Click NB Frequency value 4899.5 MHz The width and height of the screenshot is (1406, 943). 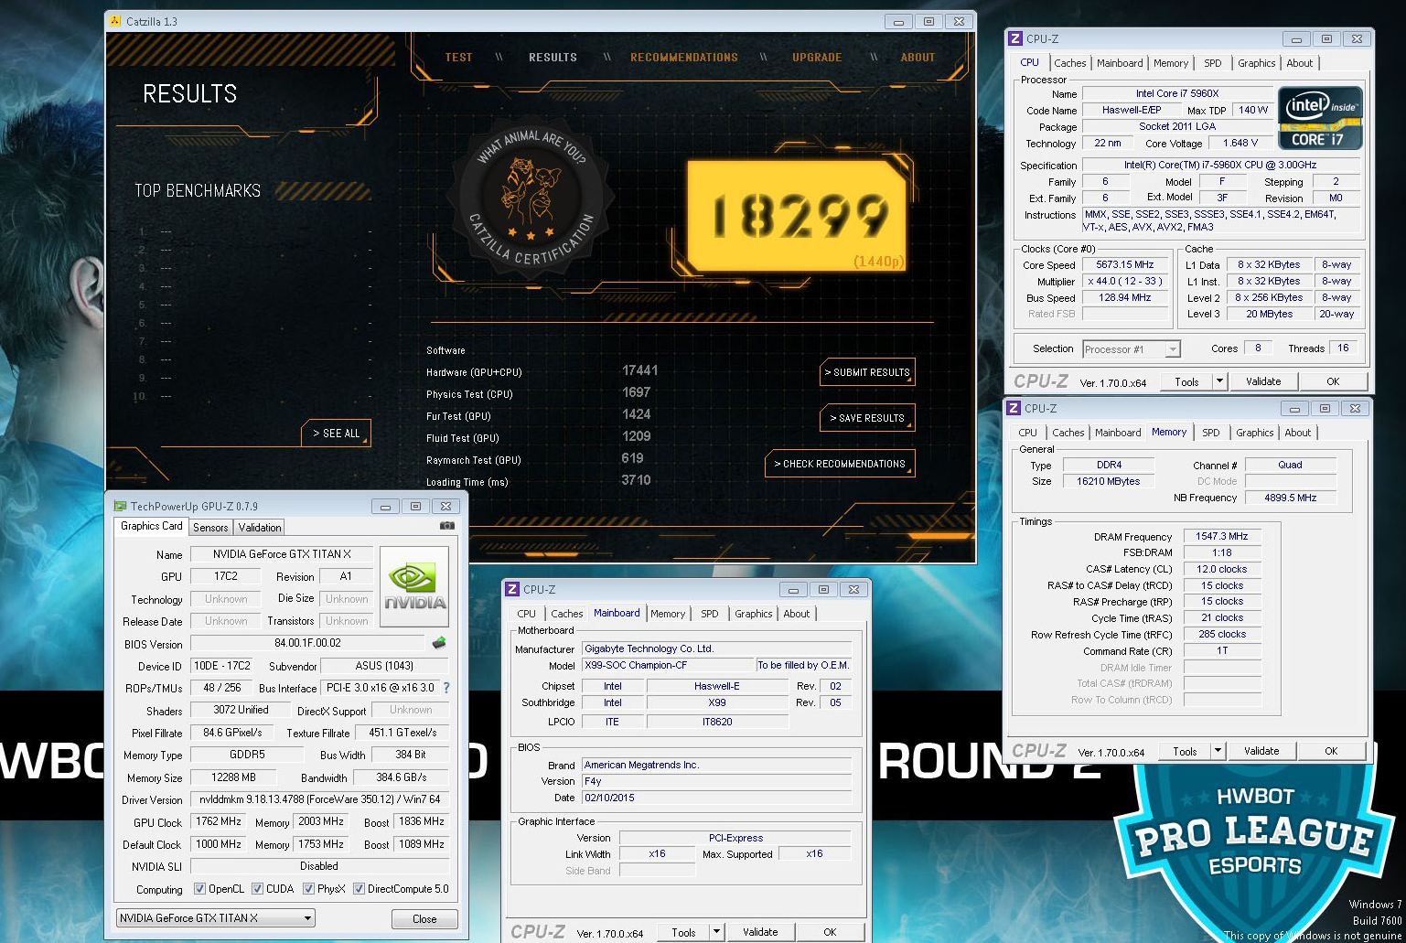pyautogui.click(x=1290, y=498)
